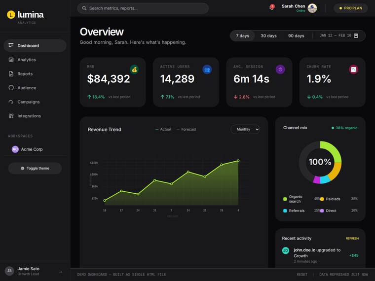Viewport: 375px width, 281px height.
Task: Open the Campaigns page
Action: pos(35,102)
